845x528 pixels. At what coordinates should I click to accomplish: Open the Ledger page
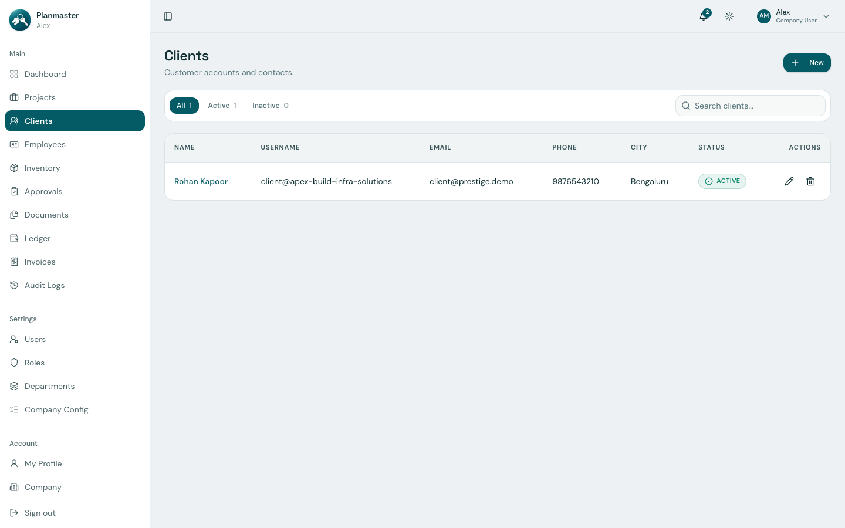pos(75,238)
